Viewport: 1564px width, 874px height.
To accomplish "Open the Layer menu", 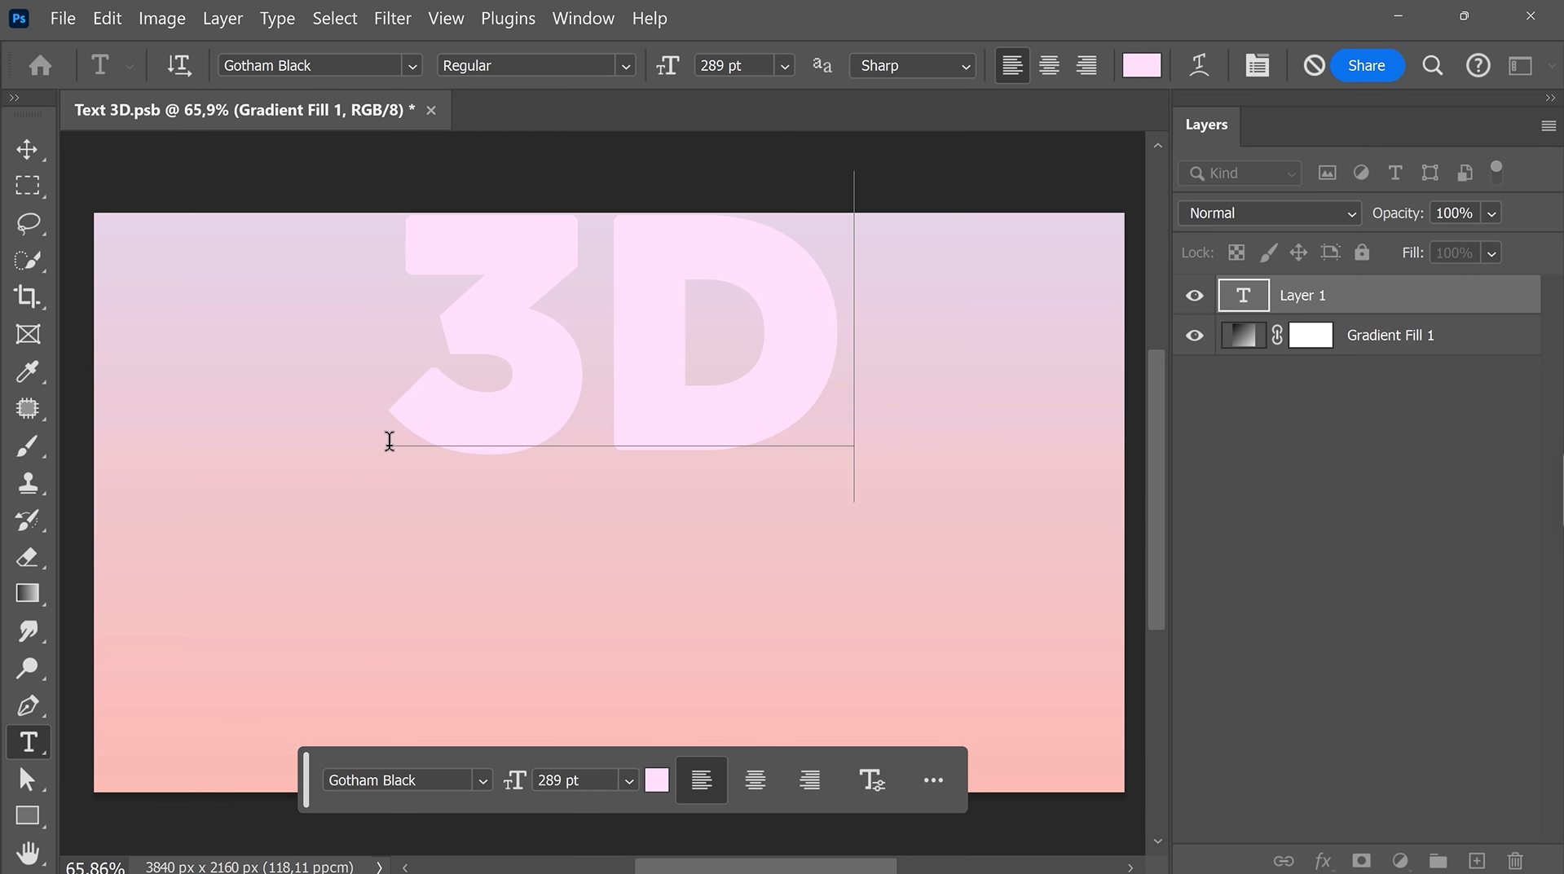I will tap(222, 18).
